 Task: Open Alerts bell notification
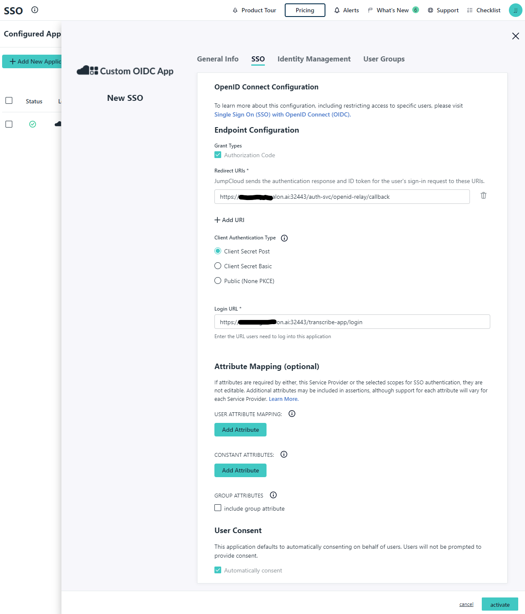coord(347,10)
